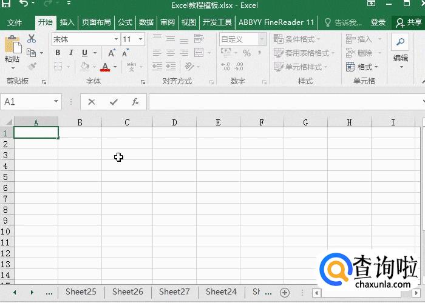This screenshot has height=303, width=425.
Task: Align text right
Action: 184,53
